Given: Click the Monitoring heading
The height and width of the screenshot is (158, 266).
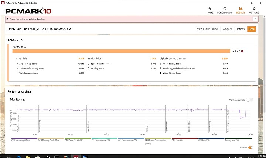Looking at the screenshot, I should [17, 100].
